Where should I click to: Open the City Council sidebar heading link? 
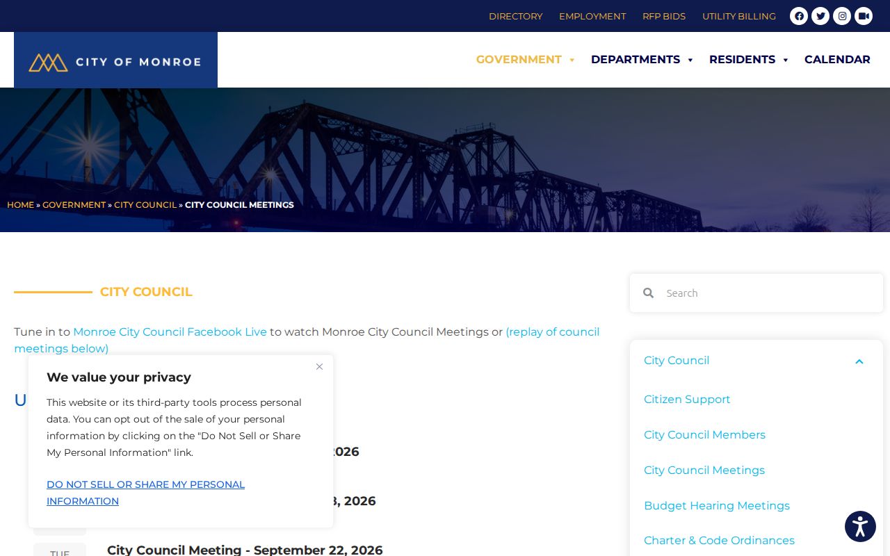tap(677, 361)
